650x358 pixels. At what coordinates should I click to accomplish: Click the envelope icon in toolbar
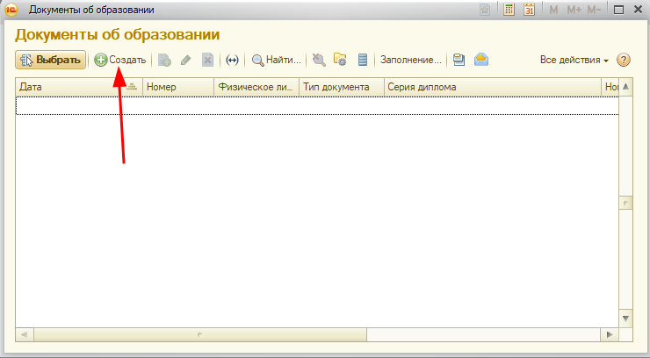tap(480, 60)
